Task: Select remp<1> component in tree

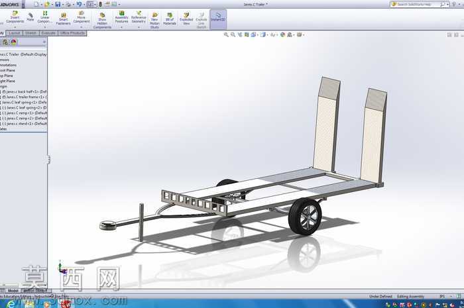Action: pyautogui.click(x=24, y=113)
